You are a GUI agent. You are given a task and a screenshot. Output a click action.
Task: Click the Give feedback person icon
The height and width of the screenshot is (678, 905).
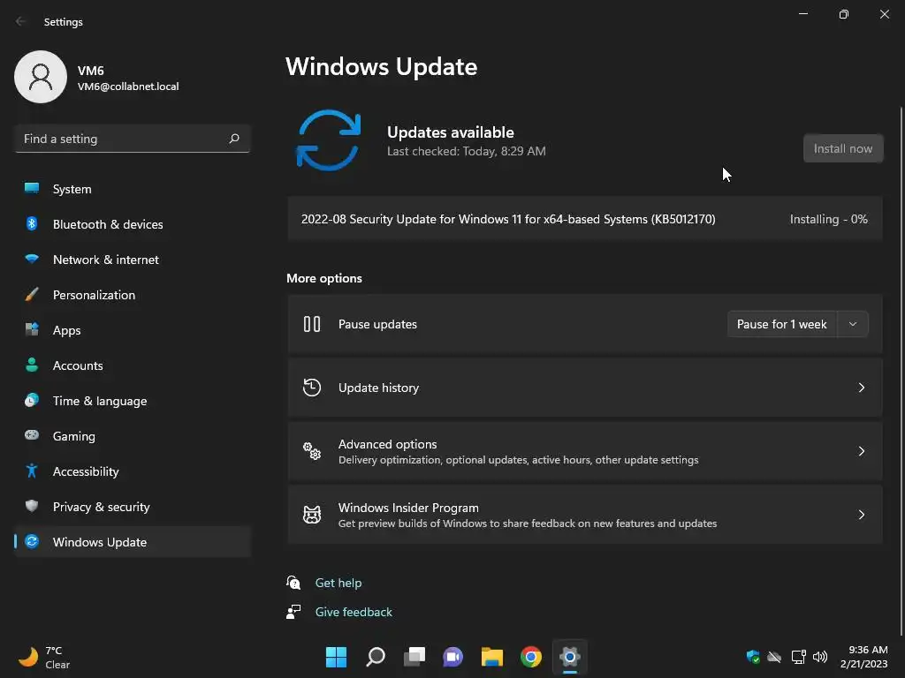pyautogui.click(x=293, y=612)
